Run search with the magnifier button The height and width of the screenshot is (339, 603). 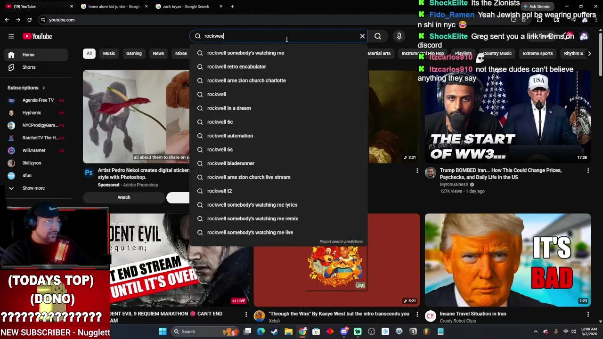pyautogui.click(x=378, y=36)
